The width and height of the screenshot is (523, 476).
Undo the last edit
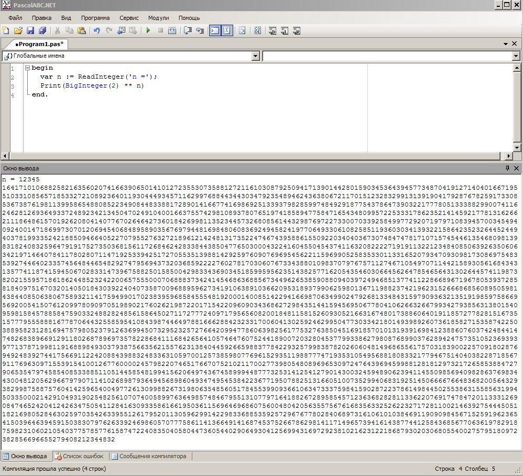coord(97,31)
